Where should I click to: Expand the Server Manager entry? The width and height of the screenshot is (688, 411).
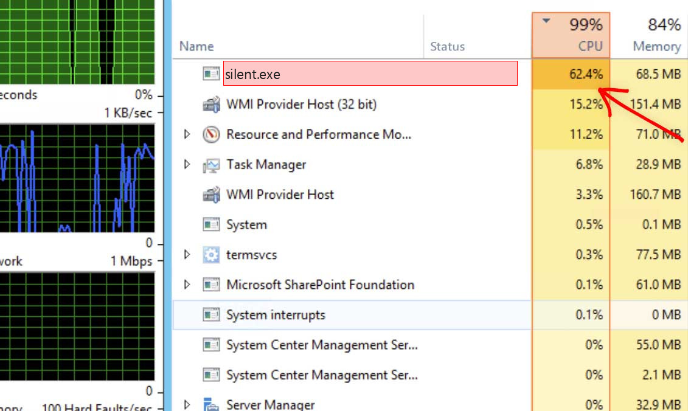pyautogui.click(x=187, y=404)
